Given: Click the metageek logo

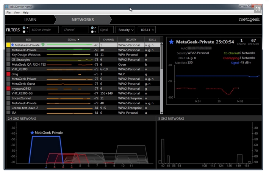Looking at the screenshot, I should click(x=249, y=20).
